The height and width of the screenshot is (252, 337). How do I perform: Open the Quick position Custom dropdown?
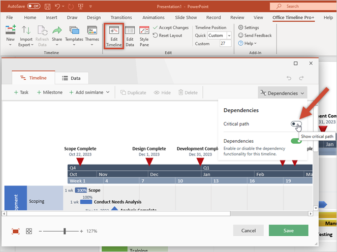pos(219,36)
